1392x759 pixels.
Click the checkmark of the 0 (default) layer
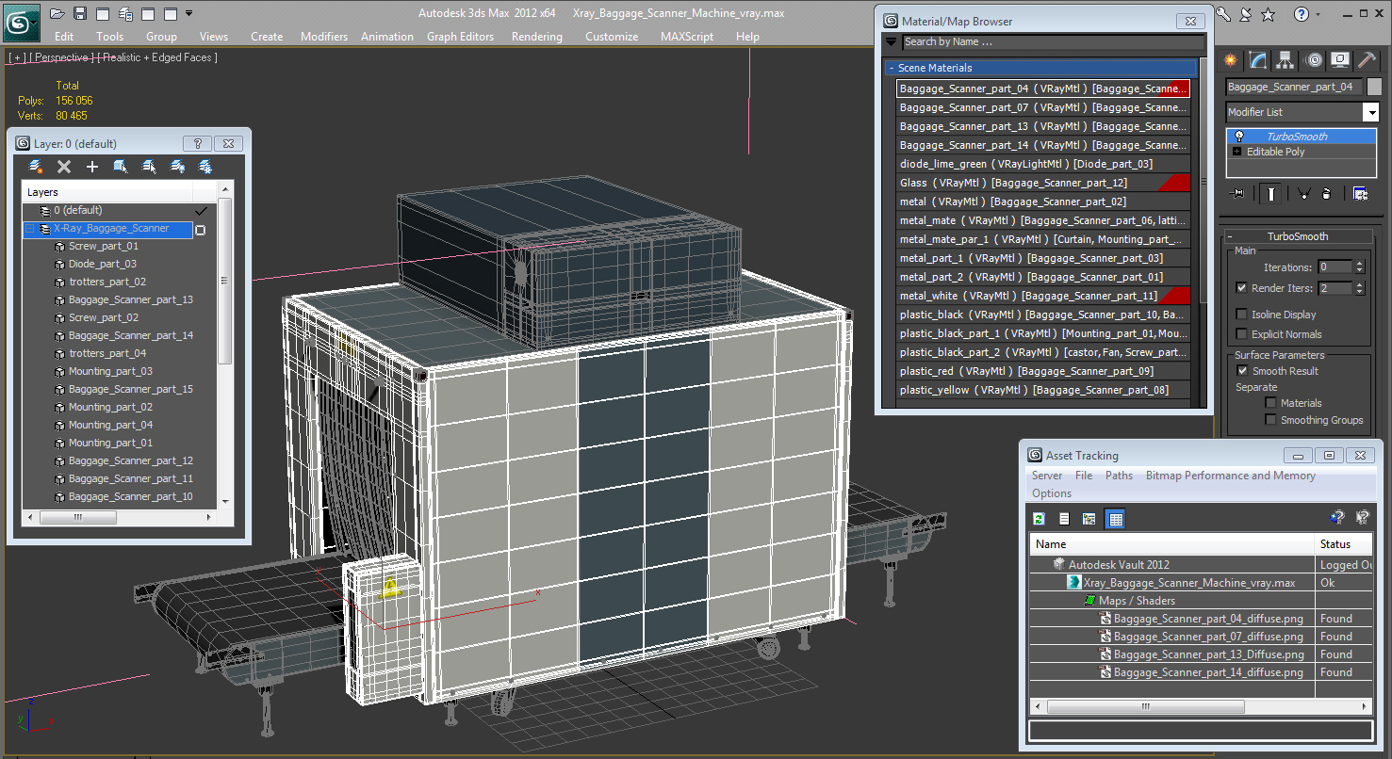200,211
